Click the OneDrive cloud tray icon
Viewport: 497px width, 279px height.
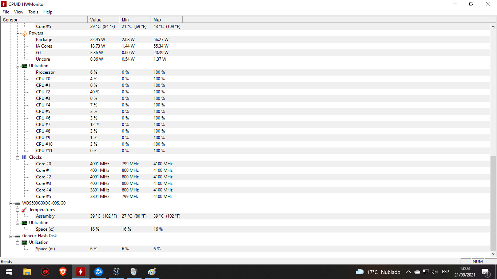click(417, 272)
